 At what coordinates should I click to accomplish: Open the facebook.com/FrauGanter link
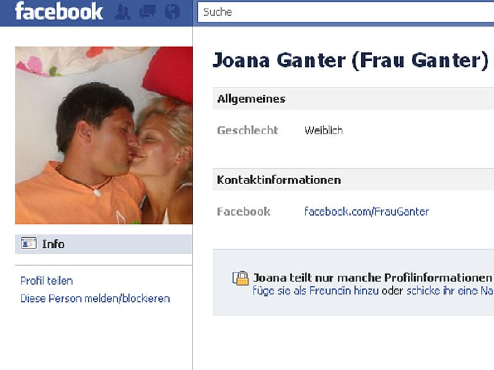pyautogui.click(x=366, y=211)
